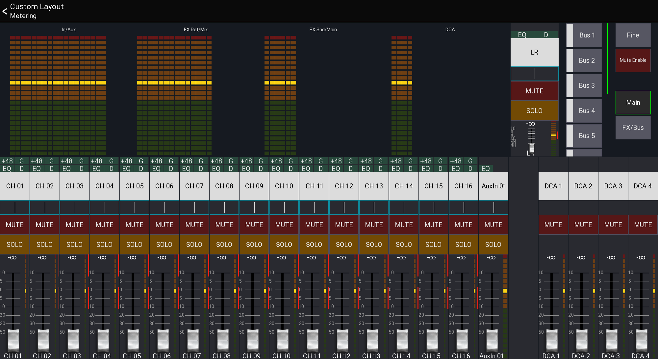Select the Bus 3 send layer
The width and height of the screenshot is (658, 359).
pyautogui.click(x=584, y=85)
